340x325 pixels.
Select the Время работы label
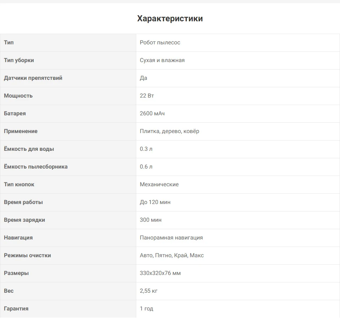pyautogui.click(x=23, y=202)
